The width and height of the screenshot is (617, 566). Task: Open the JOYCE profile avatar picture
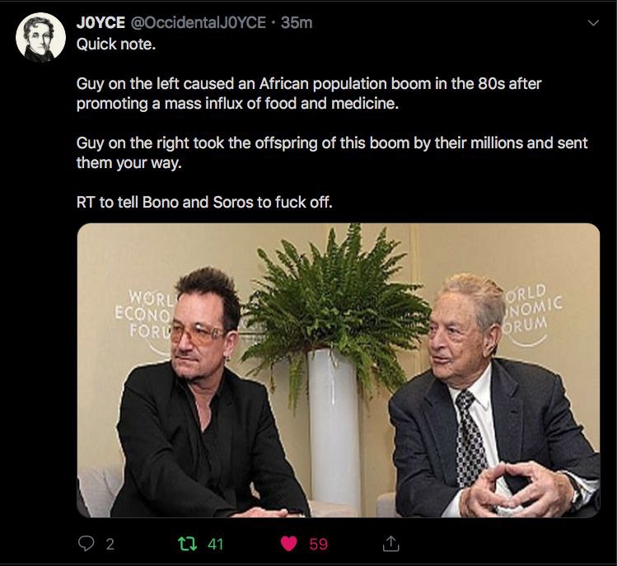(x=41, y=37)
